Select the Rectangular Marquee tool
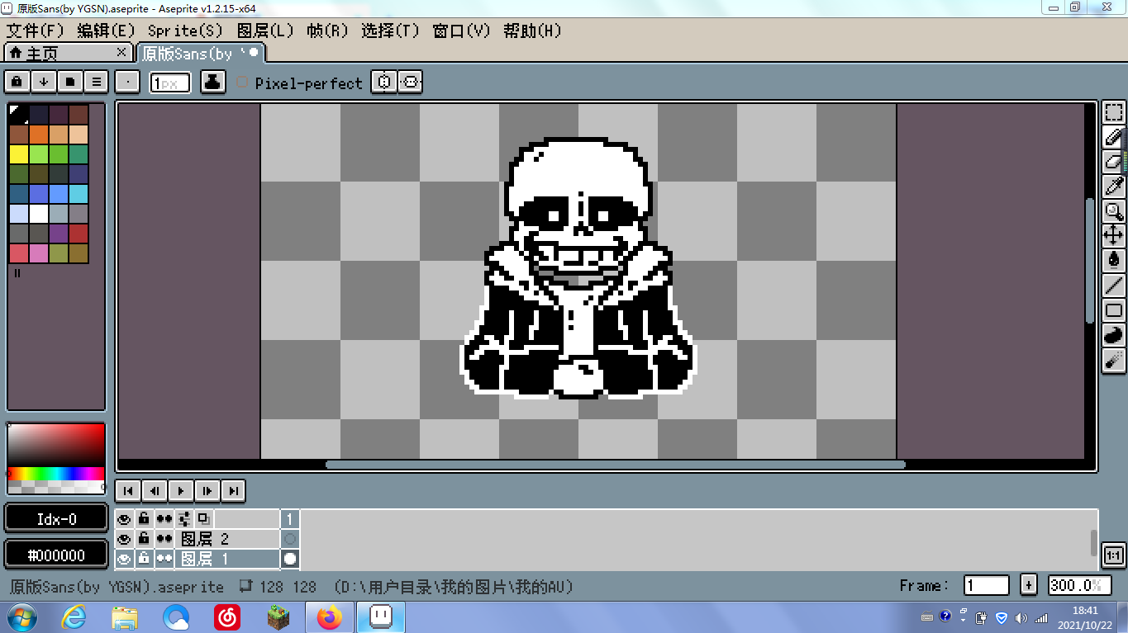 (1114, 112)
